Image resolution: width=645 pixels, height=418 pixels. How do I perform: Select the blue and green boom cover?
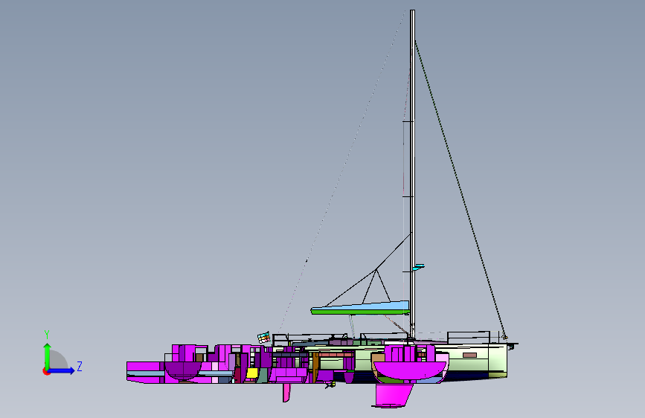360,308
